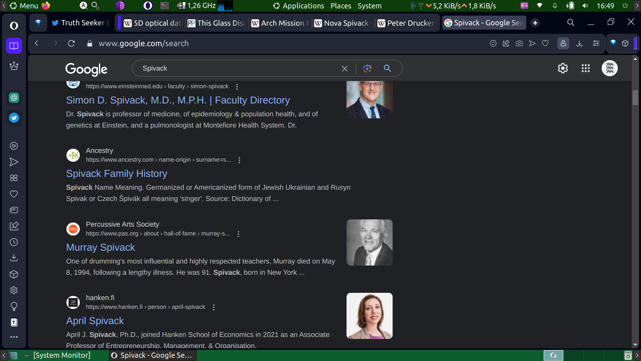Reload the Google search page

pyautogui.click(x=71, y=43)
